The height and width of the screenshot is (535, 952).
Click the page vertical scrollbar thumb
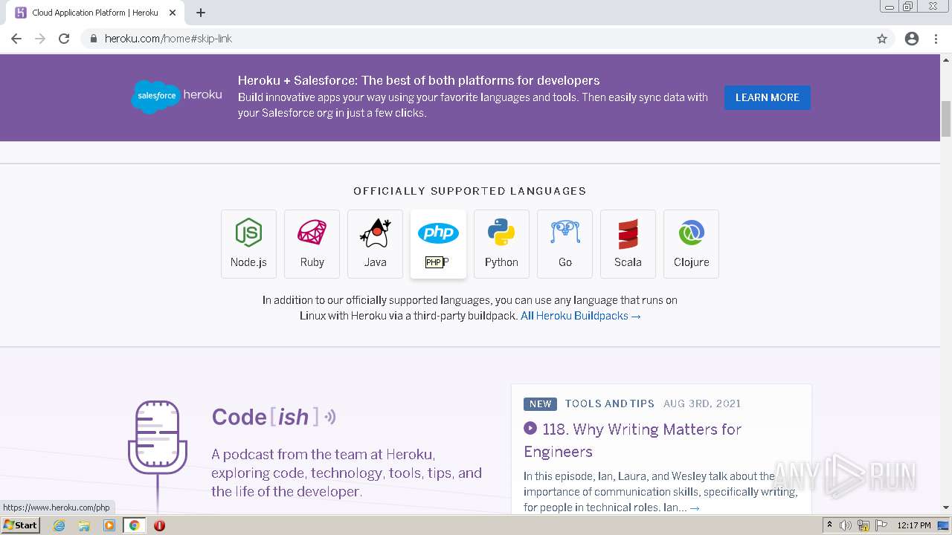[946, 119]
